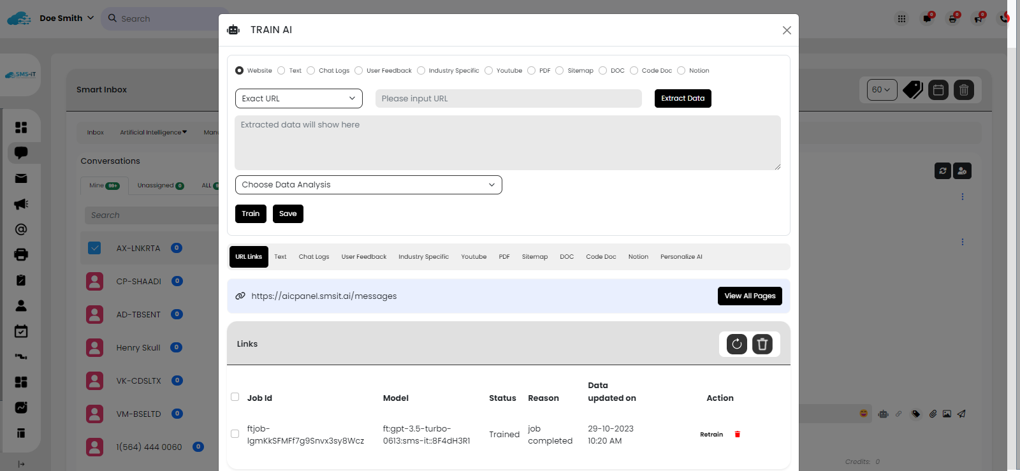
Task: Click the Please input URL field
Action: pyautogui.click(x=508, y=99)
